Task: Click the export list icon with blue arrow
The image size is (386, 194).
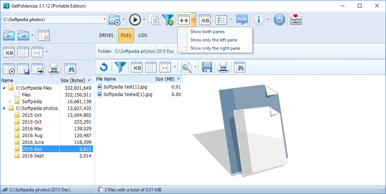Action: pos(37,69)
